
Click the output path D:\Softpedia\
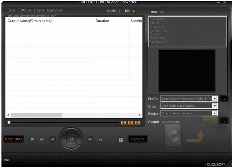click(171, 122)
